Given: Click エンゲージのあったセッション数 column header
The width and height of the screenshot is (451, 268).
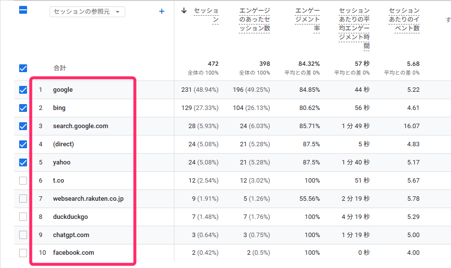Looking at the screenshot, I should coord(254,20).
